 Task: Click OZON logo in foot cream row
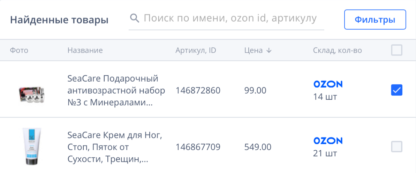(328, 141)
